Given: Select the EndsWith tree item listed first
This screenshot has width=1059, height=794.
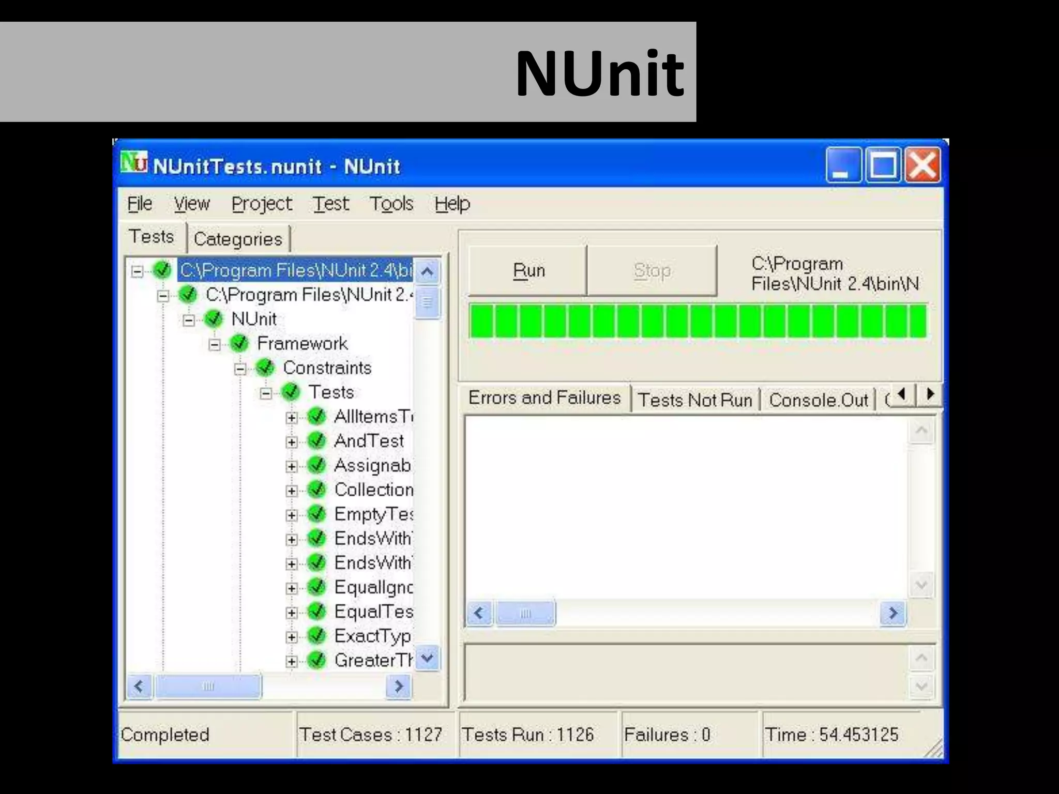Looking at the screenshot, I should [x=373, y=539].
